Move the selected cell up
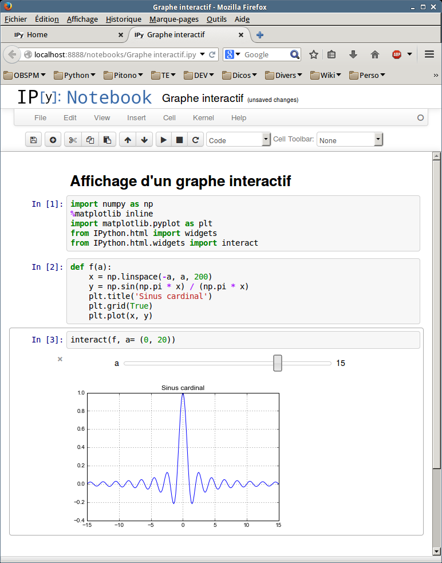This screenshot has height=563, width=442. pos(128,140)
